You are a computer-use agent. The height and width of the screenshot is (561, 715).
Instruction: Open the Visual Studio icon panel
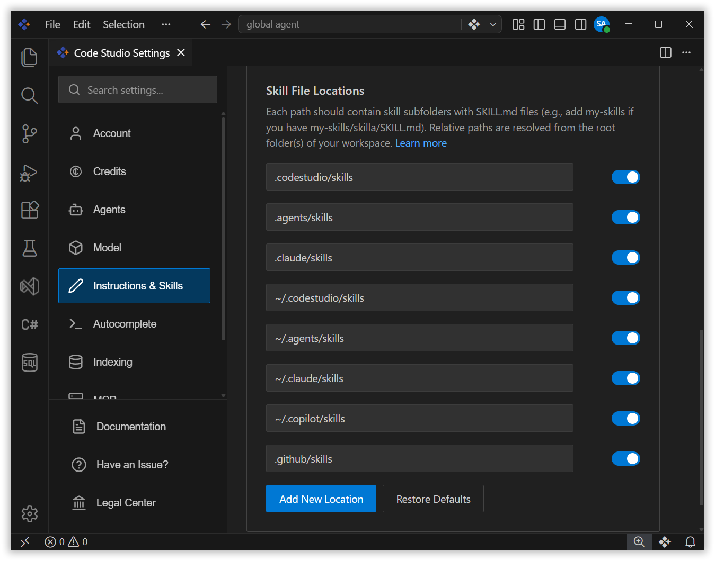(x=30, y=286)
